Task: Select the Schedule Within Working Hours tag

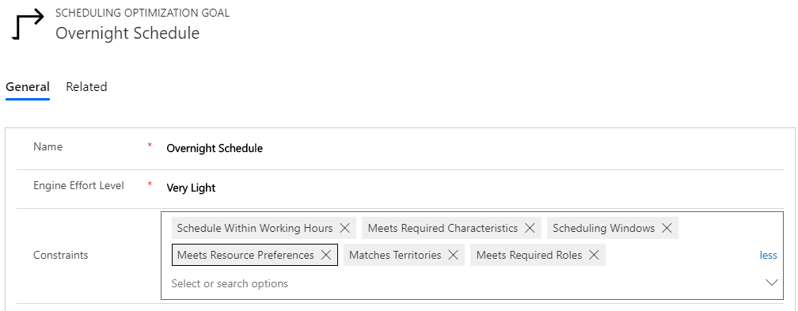Action: click(x=254, y=228)
